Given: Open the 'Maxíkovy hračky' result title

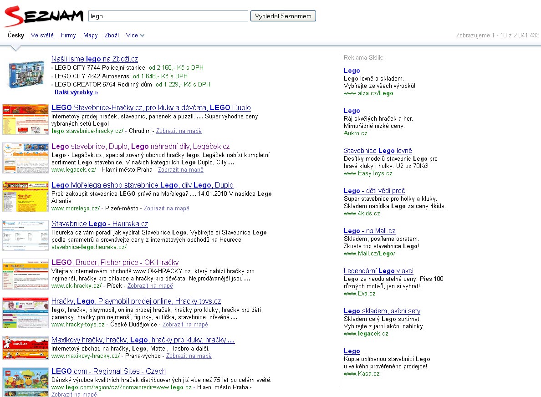Looking at the screenshot, I should click(143, 340).
